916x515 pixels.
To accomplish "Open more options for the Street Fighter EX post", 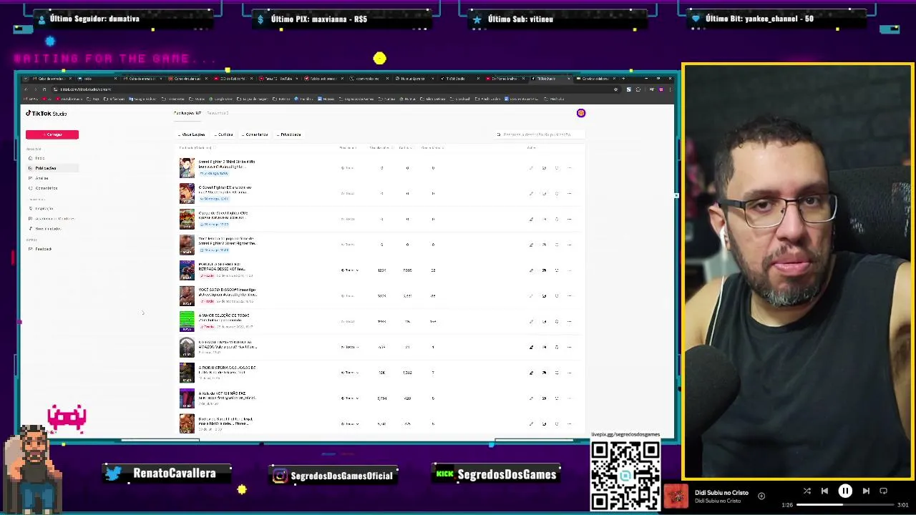I will [570, 194].
